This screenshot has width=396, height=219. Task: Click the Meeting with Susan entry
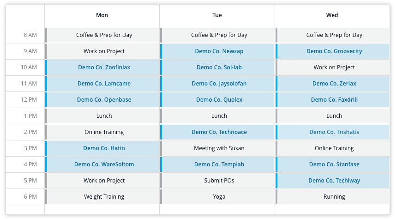coord(219,148)
